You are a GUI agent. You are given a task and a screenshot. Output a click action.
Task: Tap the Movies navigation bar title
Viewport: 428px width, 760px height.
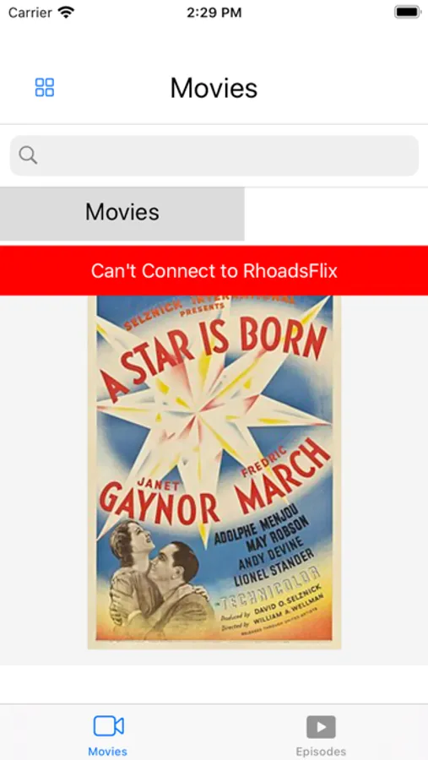(x=214, y=88)
